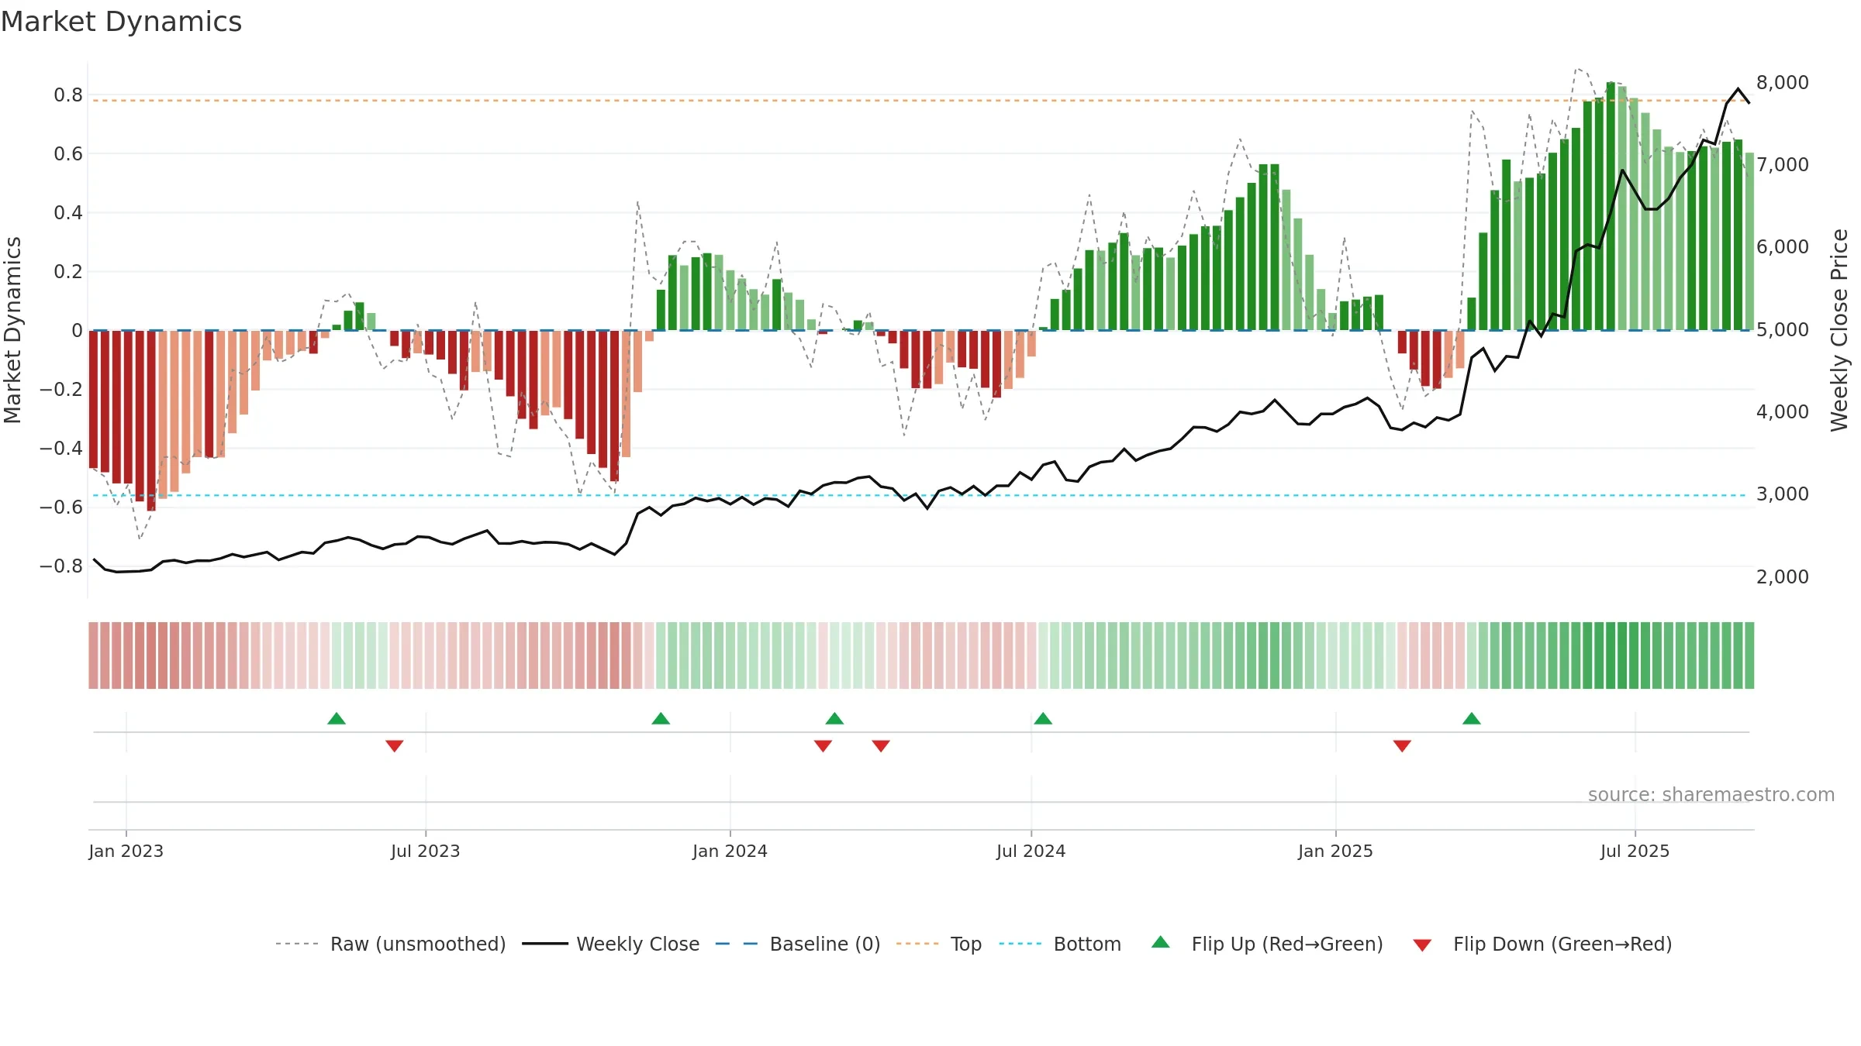Click the green Flip Up legend triangle icon
Viewport: 1861px width, 1046px height.
(x=1161, y=942)
